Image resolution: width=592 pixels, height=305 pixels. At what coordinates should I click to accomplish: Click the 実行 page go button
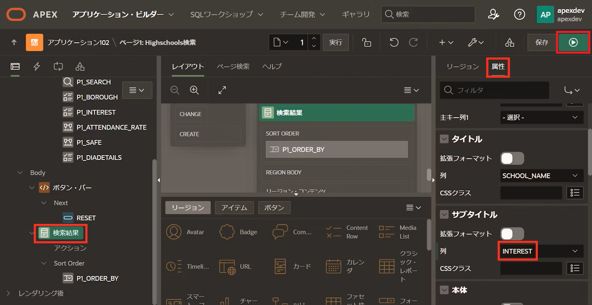(x=336, y=42)
